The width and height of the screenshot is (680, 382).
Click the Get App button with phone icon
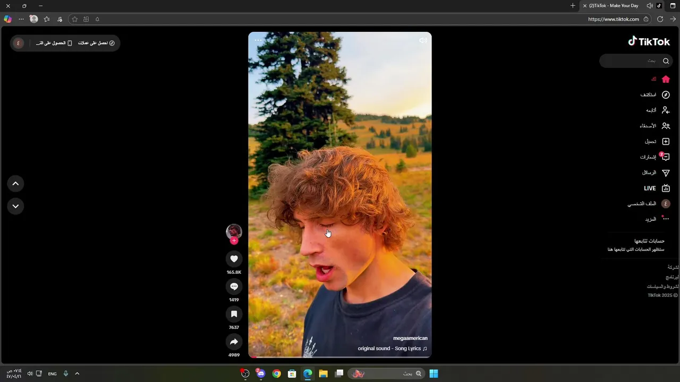pyautogui.click(x=54, y=43)
